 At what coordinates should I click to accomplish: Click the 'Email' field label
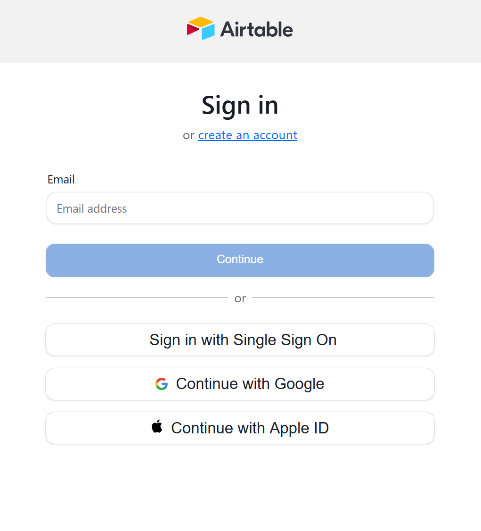tap(61, 180)
